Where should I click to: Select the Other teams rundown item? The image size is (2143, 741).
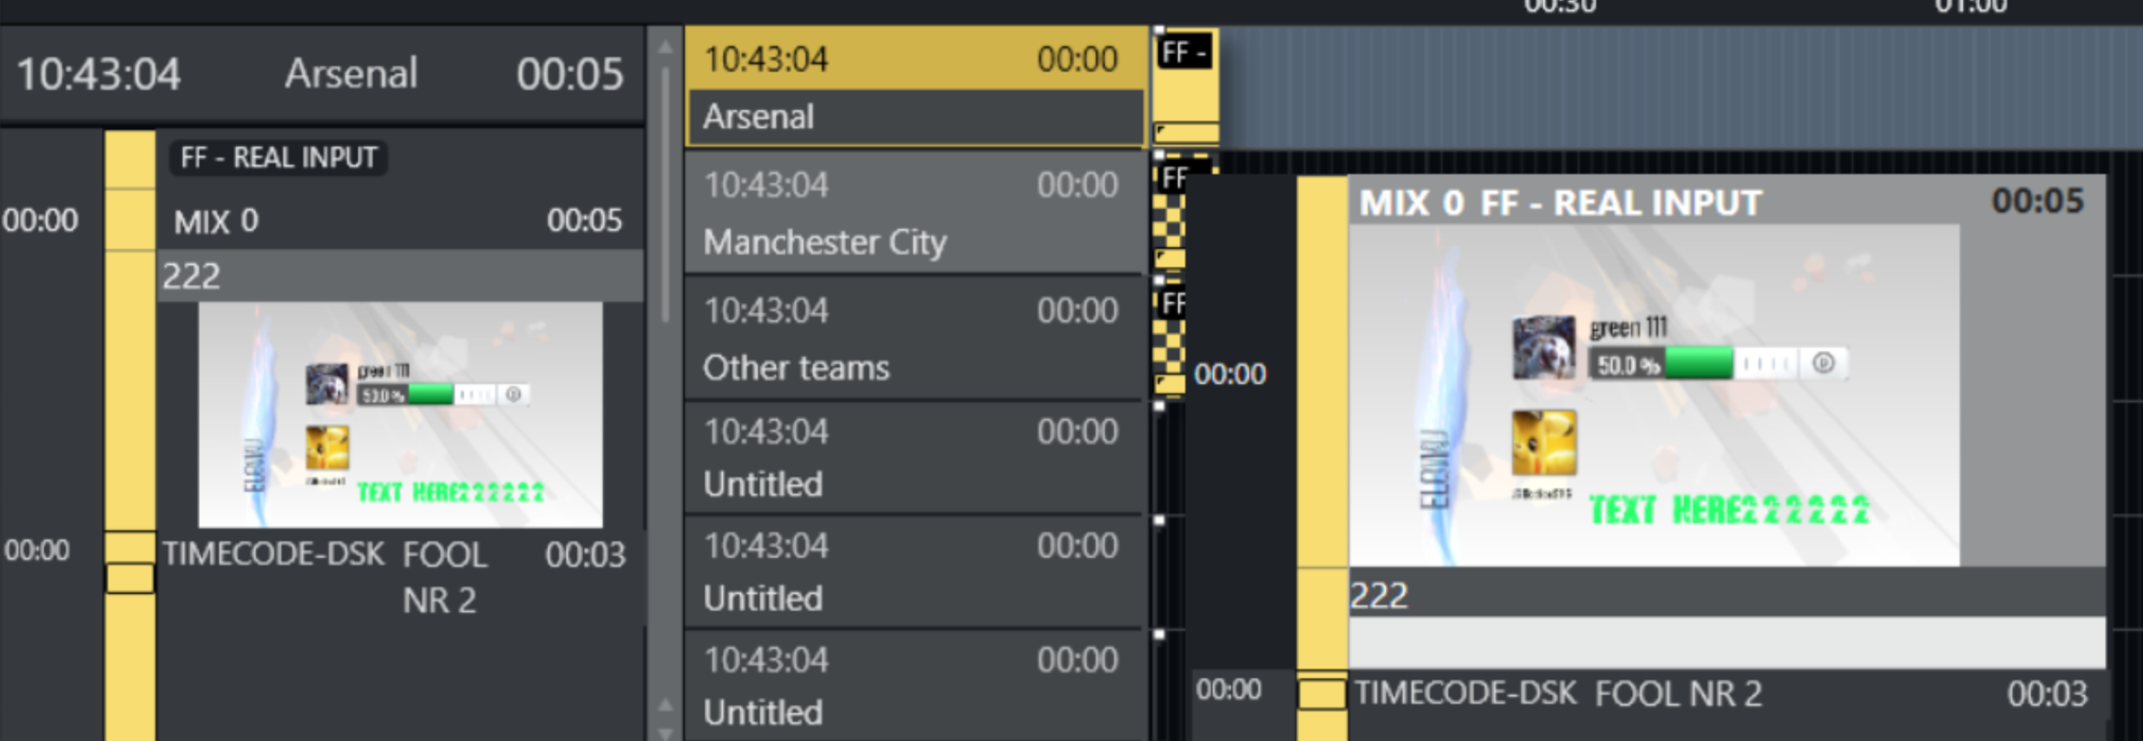[x=915, y=338]
